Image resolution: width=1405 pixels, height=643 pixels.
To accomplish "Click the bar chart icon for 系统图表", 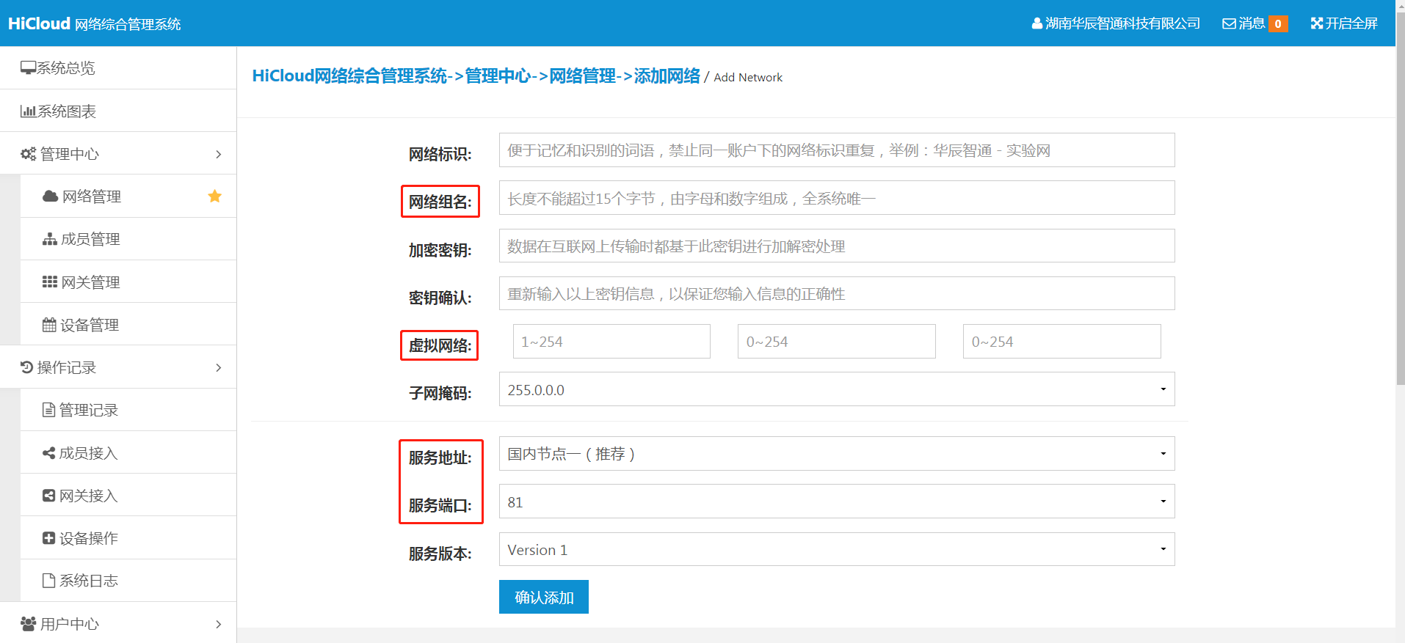I will pyautogui.click(x=28, y=111).
